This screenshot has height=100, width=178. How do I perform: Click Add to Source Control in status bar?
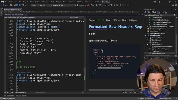(147, 99)
